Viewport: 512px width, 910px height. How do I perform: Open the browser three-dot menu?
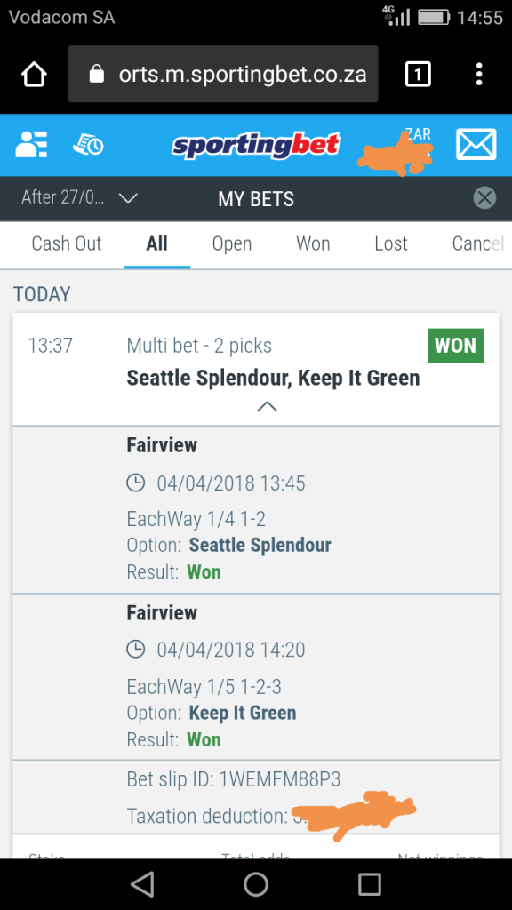pos(479,75)
